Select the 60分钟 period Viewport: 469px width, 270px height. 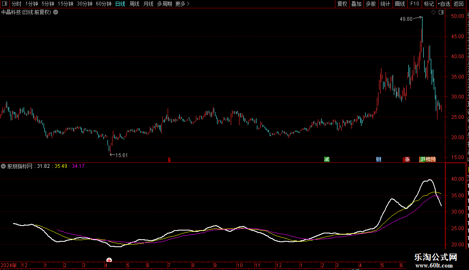[104, 4]
